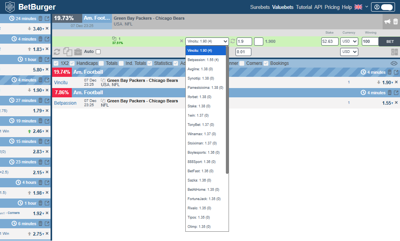The height and width of the screenshot is (241, 400).
Task: Trash sidebar item labeled 19 minutes
Action: coord(41,121)
